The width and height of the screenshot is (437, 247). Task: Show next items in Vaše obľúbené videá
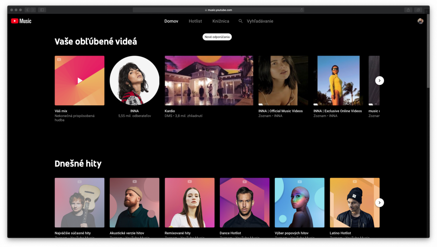point(379,80)
